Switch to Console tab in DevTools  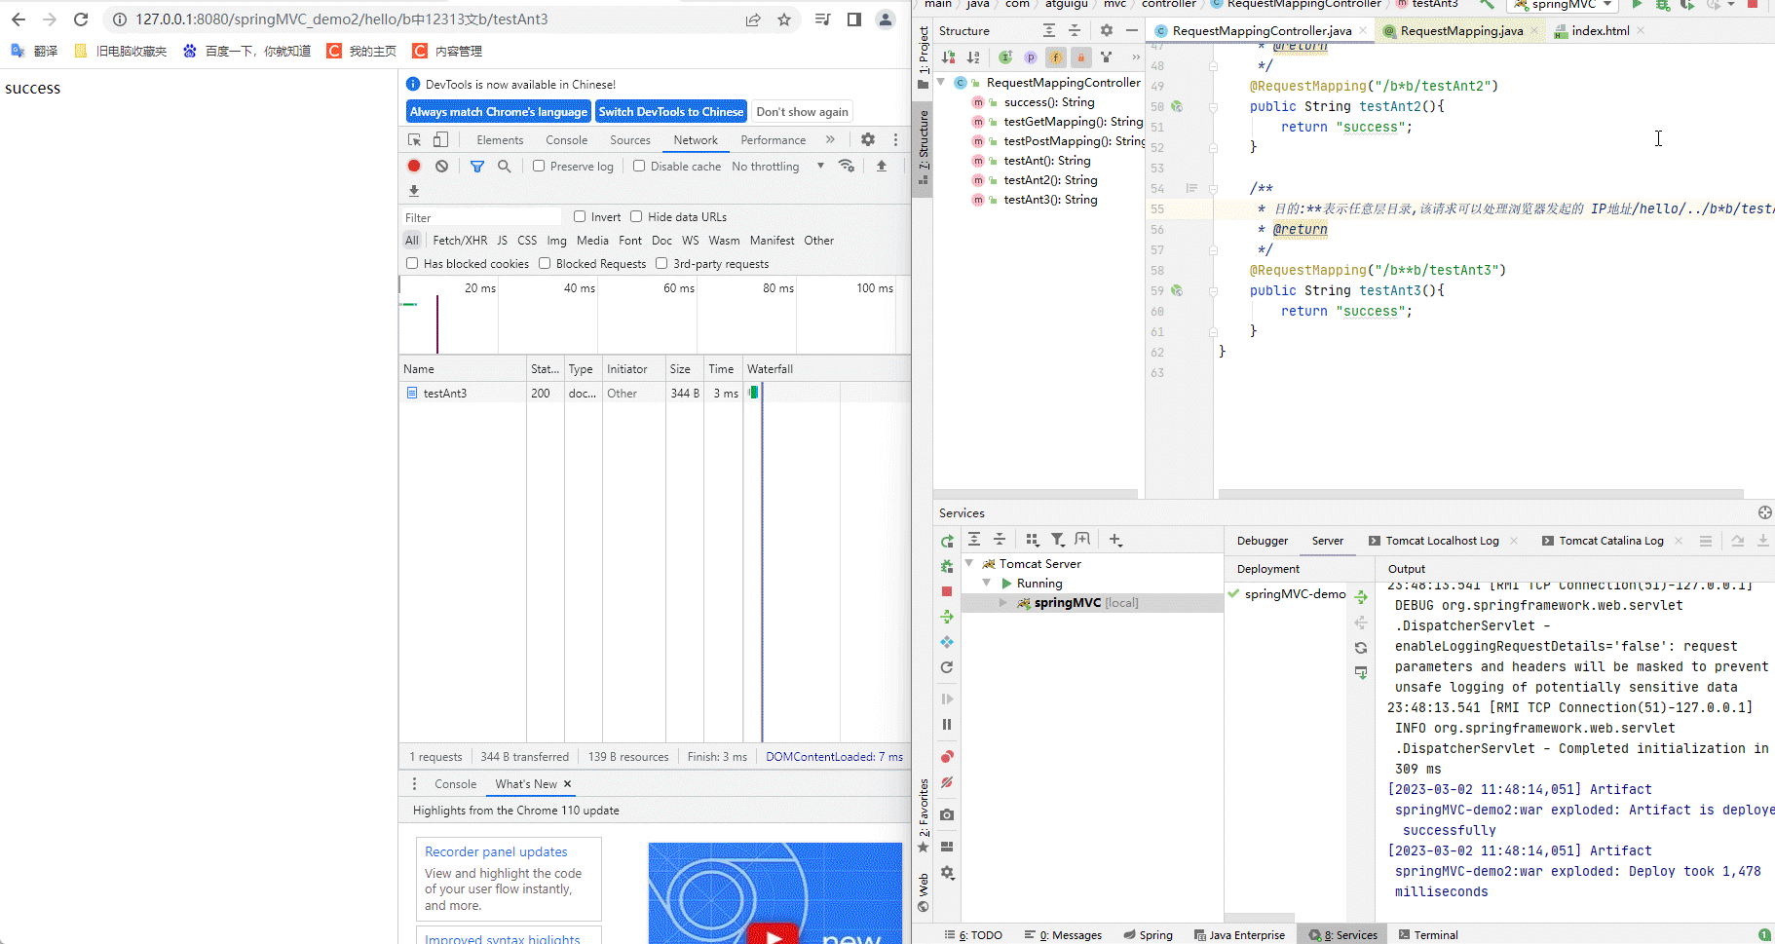pyautogui.click(x=567, y=140)
